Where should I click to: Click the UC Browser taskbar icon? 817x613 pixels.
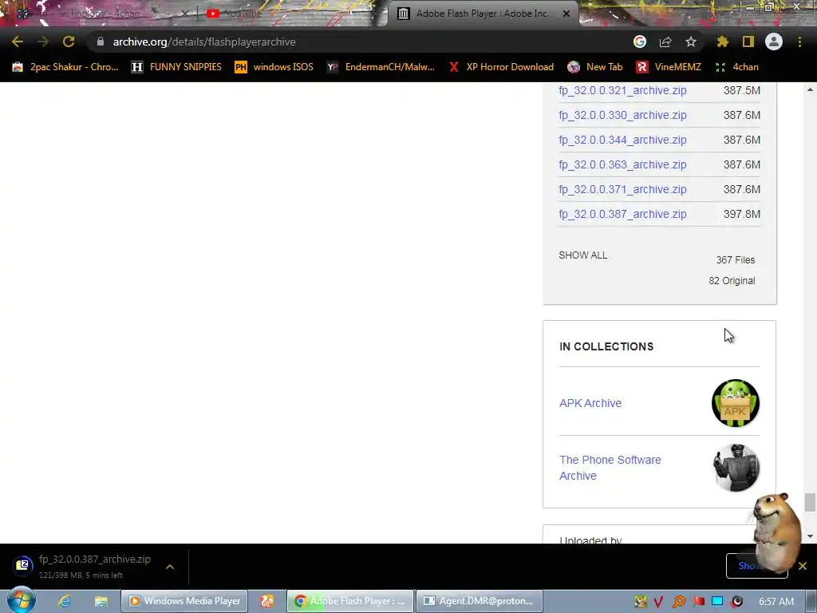coord(267,601)
